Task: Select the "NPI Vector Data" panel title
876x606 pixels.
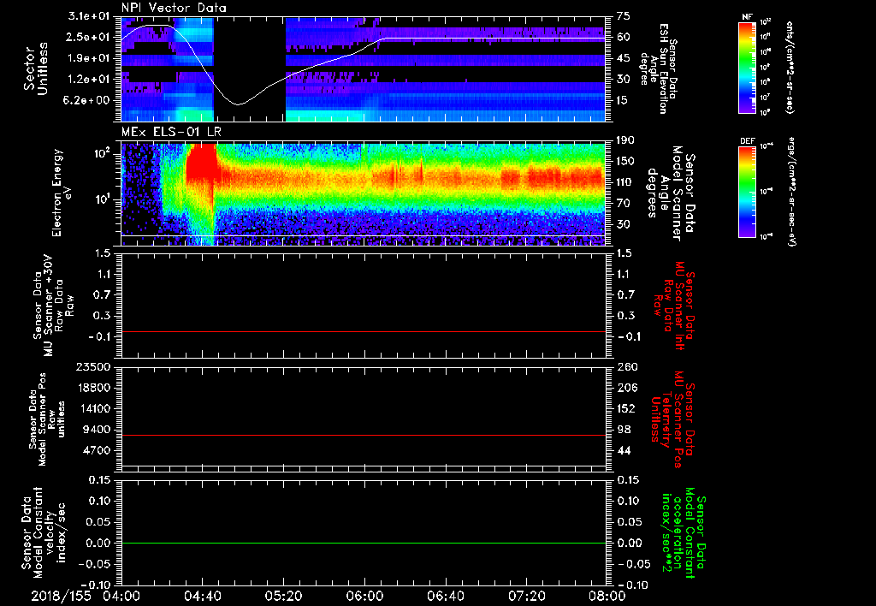Action: coord(174,9)
